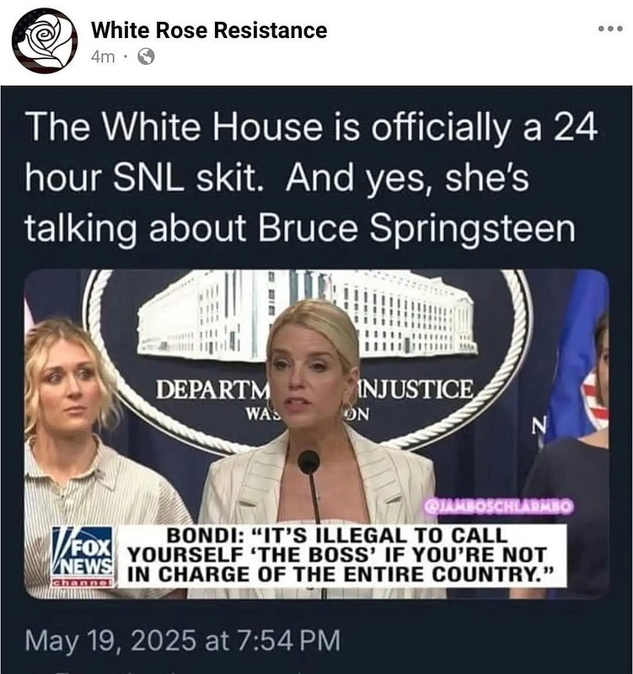Open the three-dot post options menu
633x674 pixels.
click(610, 29)
